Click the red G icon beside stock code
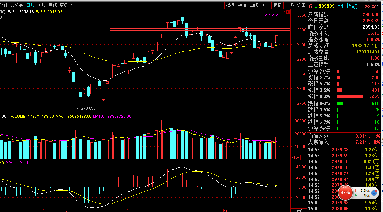The height and width of the screenshot is (212, 383). click(x=310, y=6)
